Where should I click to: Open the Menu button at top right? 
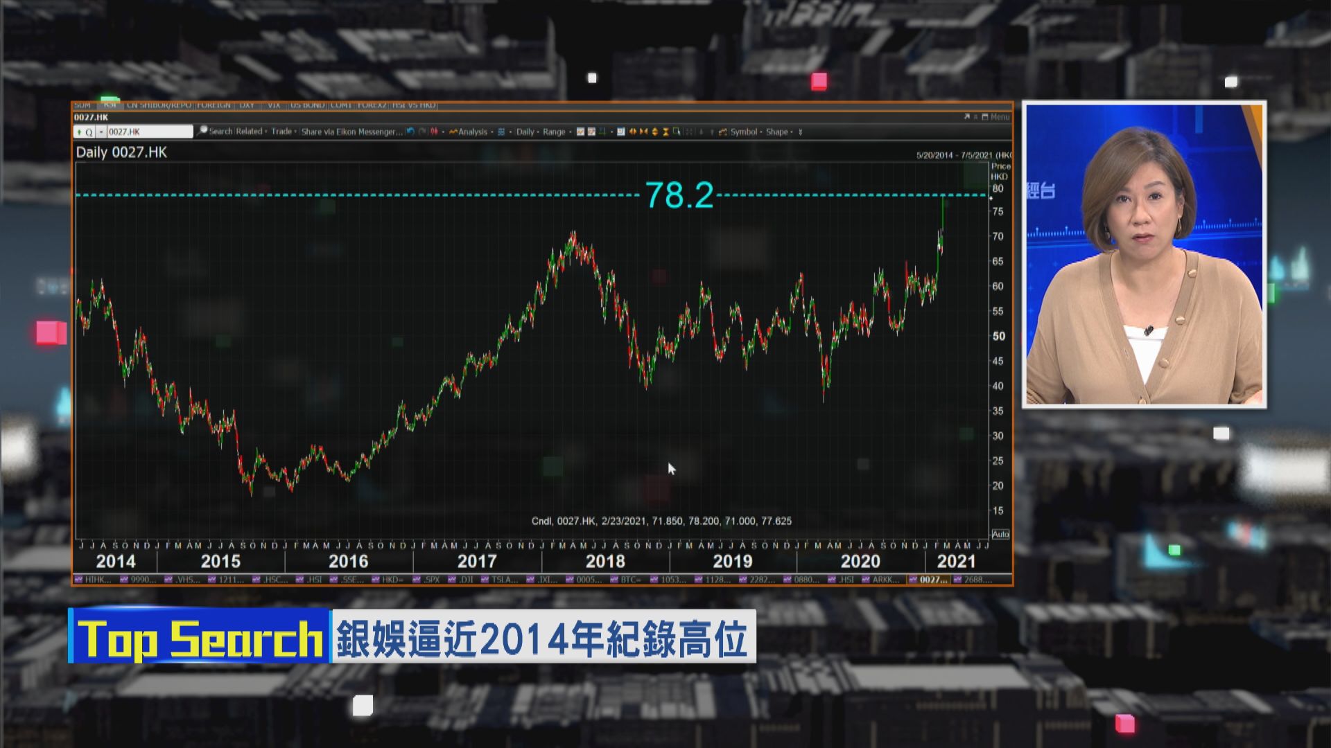[x=999, y=117]
